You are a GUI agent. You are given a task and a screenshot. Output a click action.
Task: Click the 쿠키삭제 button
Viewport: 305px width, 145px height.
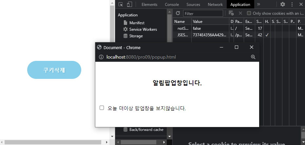pos(54,70)
